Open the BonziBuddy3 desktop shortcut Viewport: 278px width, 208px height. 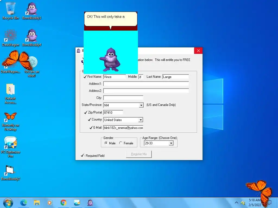pos(31,11)
